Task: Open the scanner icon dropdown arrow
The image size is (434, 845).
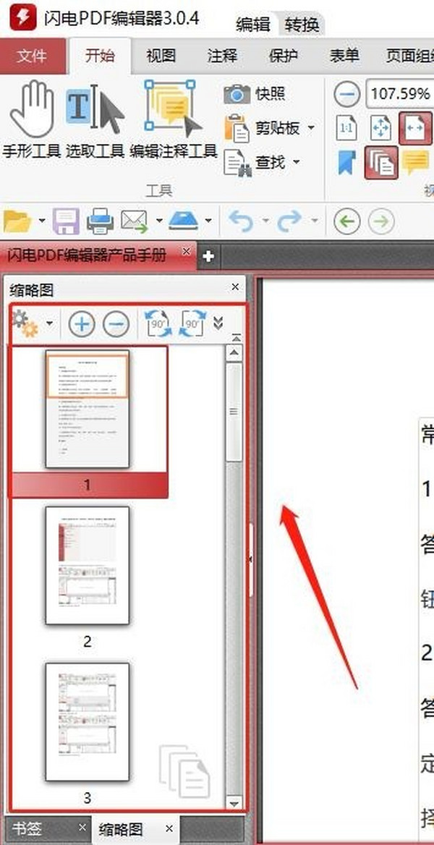Action: point(208,221)
